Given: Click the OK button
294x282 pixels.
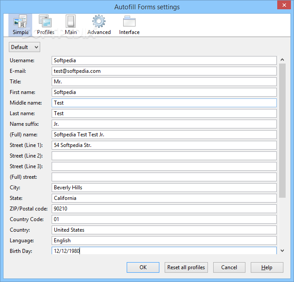Looking at the screenshot, I should 143,267.
